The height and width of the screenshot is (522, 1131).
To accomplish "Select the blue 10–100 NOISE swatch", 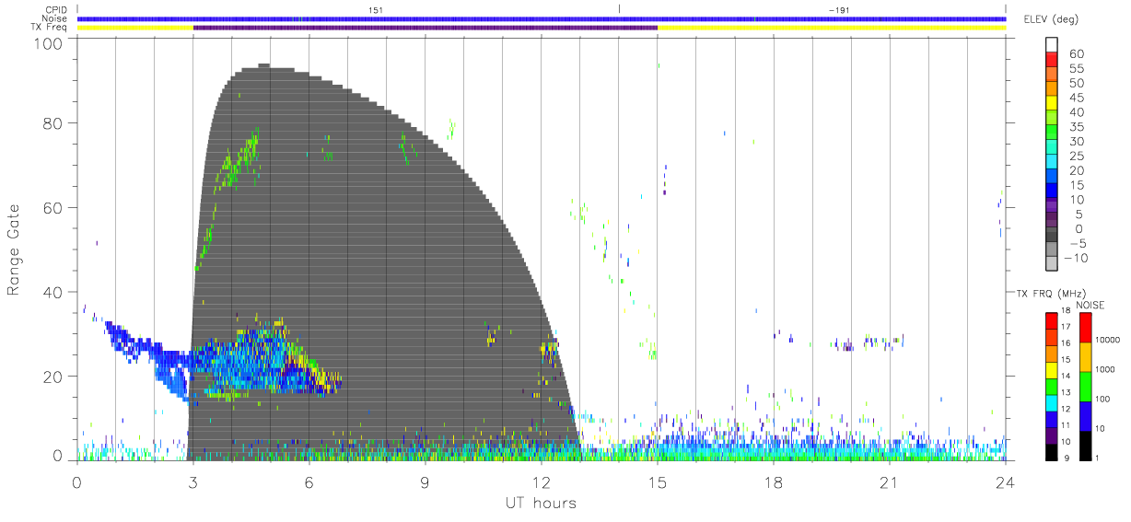I will coord(1087,415).
